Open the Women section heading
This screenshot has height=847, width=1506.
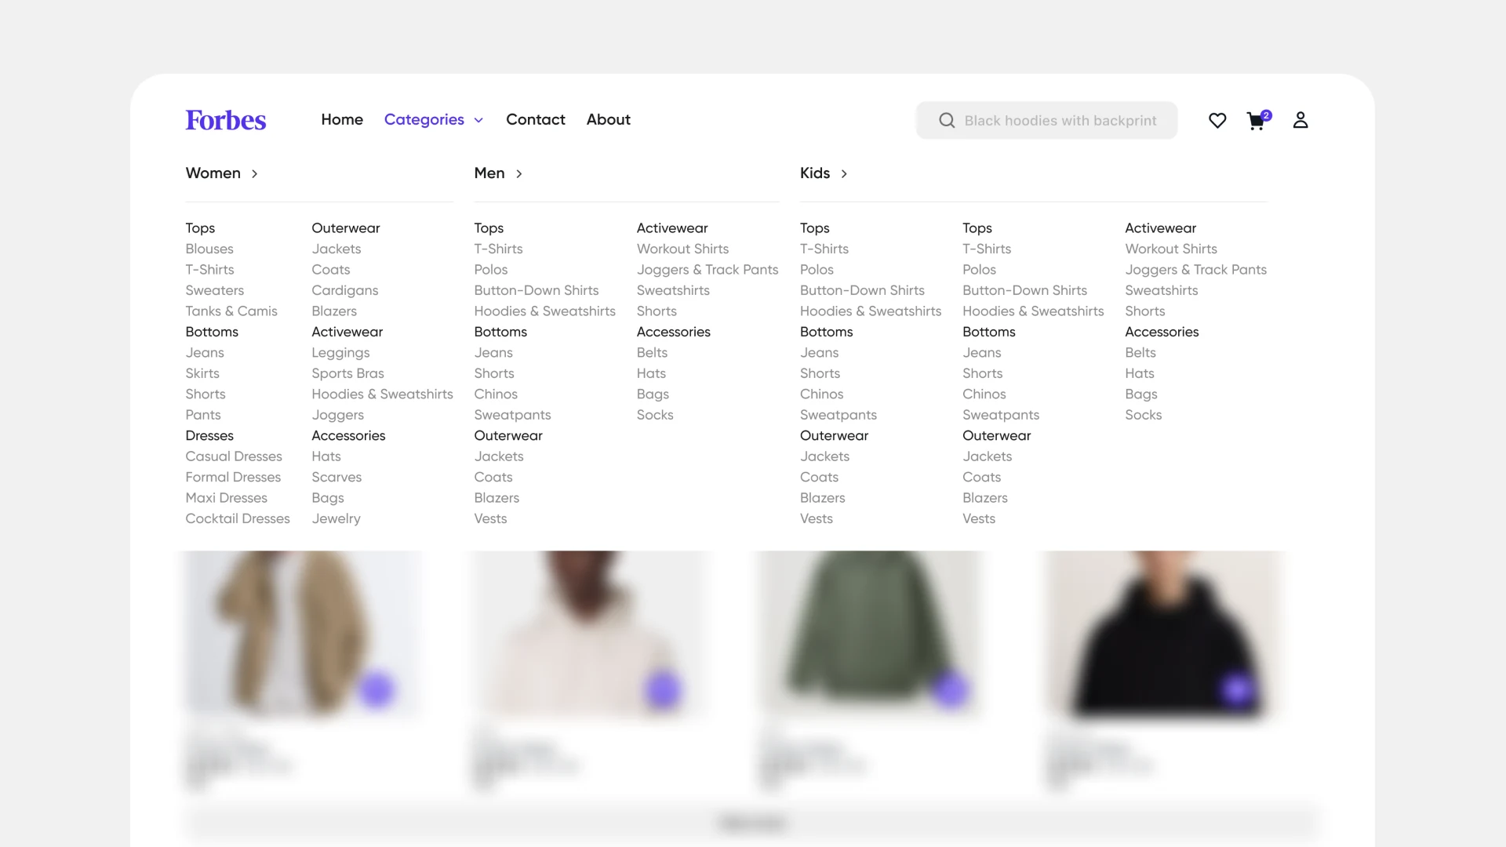213,173
